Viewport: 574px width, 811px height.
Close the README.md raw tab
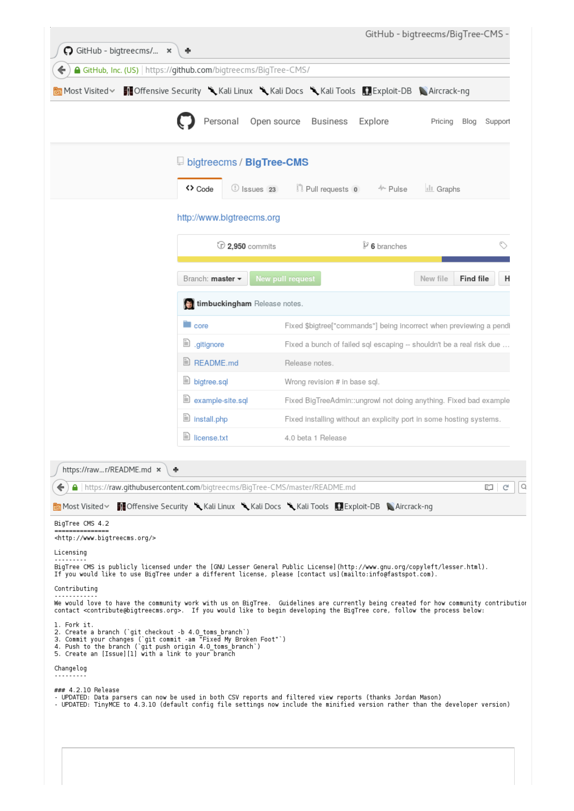[158, 470]
